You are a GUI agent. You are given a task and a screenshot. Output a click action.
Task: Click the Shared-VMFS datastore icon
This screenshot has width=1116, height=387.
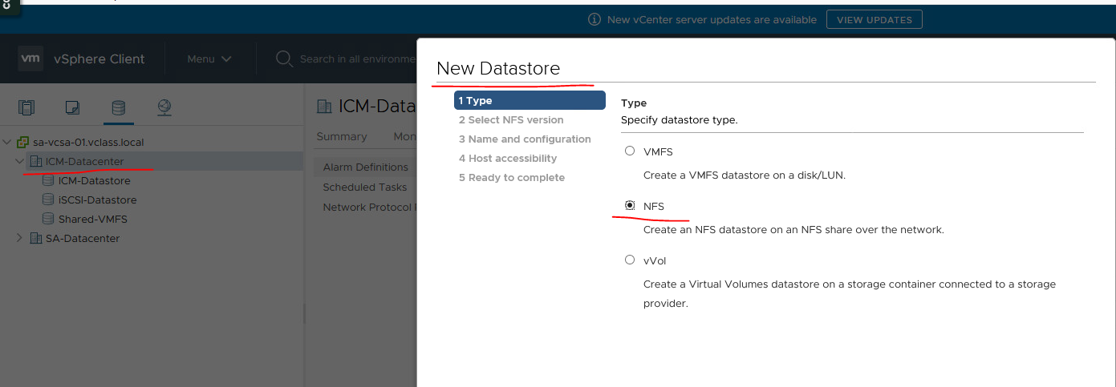[49, 219]
